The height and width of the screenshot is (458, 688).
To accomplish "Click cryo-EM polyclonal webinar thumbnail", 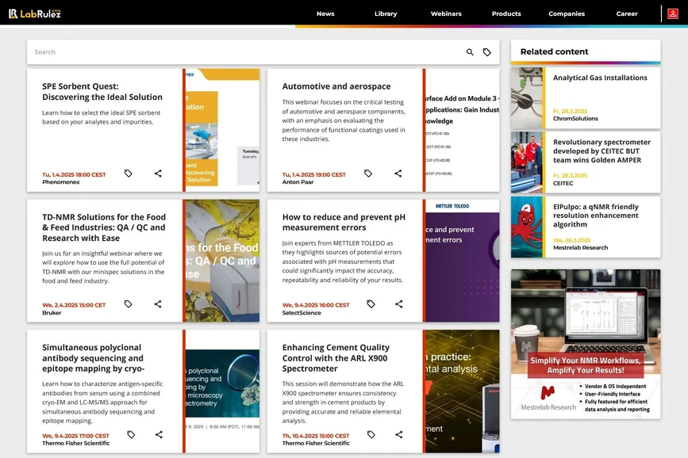I will [x=222, y=391].
